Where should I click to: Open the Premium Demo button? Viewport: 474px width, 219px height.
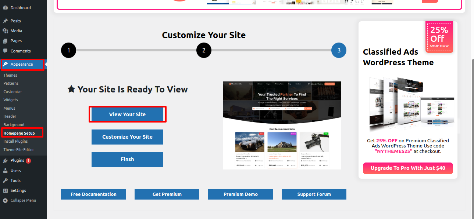pyautogui.click(x=240, y=194)
